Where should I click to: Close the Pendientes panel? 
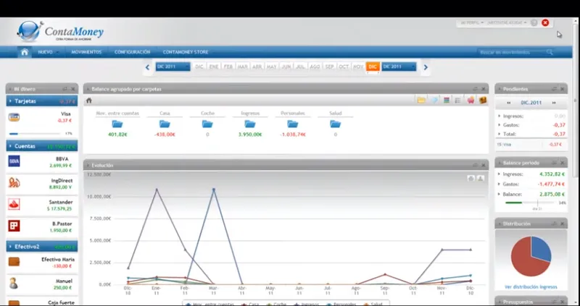pyautogui.click(x=563, y=89)
